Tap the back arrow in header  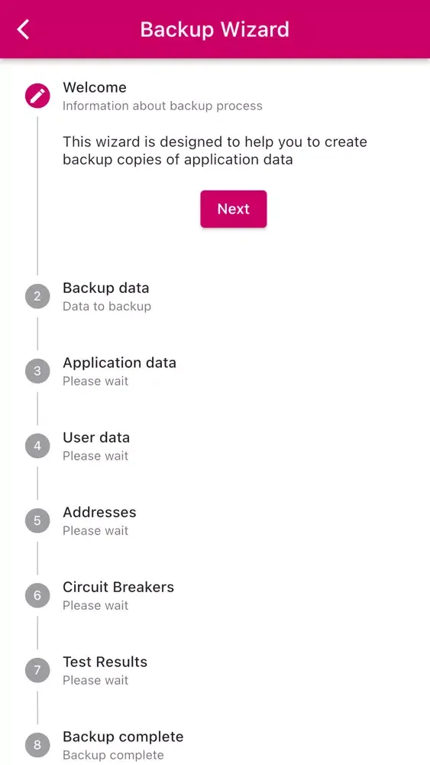pyautogui.click(x=24, y=29)
